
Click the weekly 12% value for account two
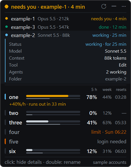click(107, 113)
